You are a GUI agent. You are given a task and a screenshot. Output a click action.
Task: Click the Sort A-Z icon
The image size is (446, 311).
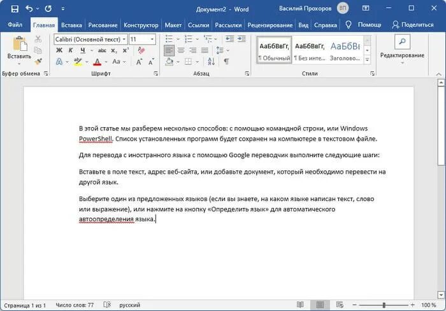click(212, 61)
